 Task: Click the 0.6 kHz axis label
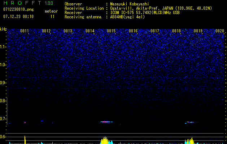coord(3,137)
